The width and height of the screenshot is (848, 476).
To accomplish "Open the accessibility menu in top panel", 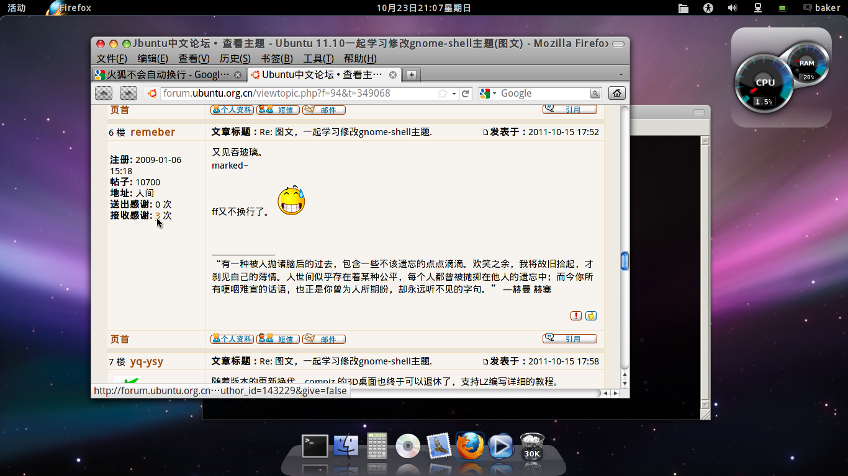I will [708, 8].
